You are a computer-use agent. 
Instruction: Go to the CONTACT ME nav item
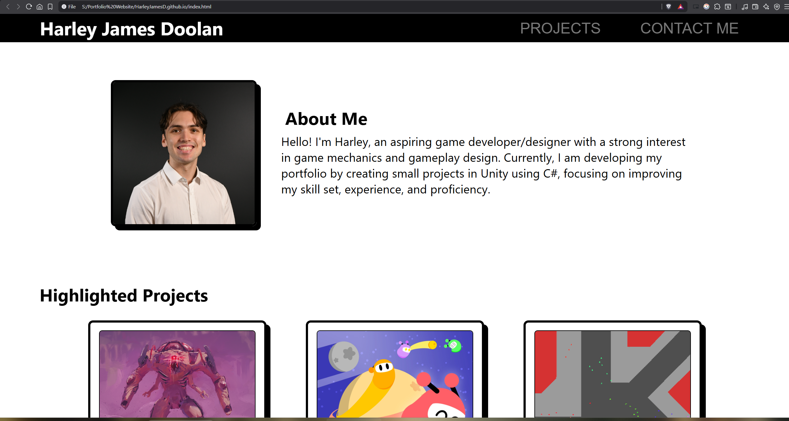[689, 28]
